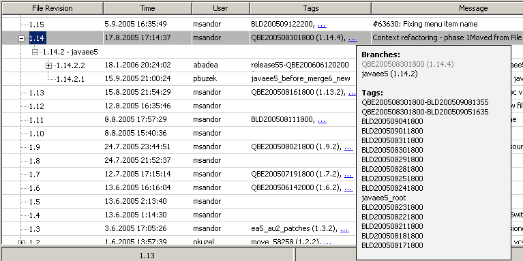Select revision 1.3 in the tree
523x261 pixels.
34,230
